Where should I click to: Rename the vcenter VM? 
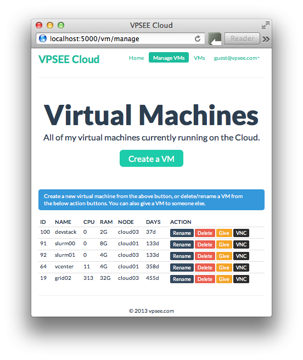(x=182, y=267)
